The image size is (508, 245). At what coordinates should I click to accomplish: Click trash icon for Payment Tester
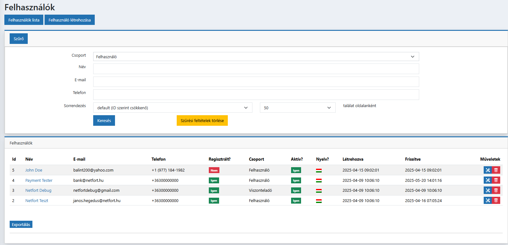(496, 180)
